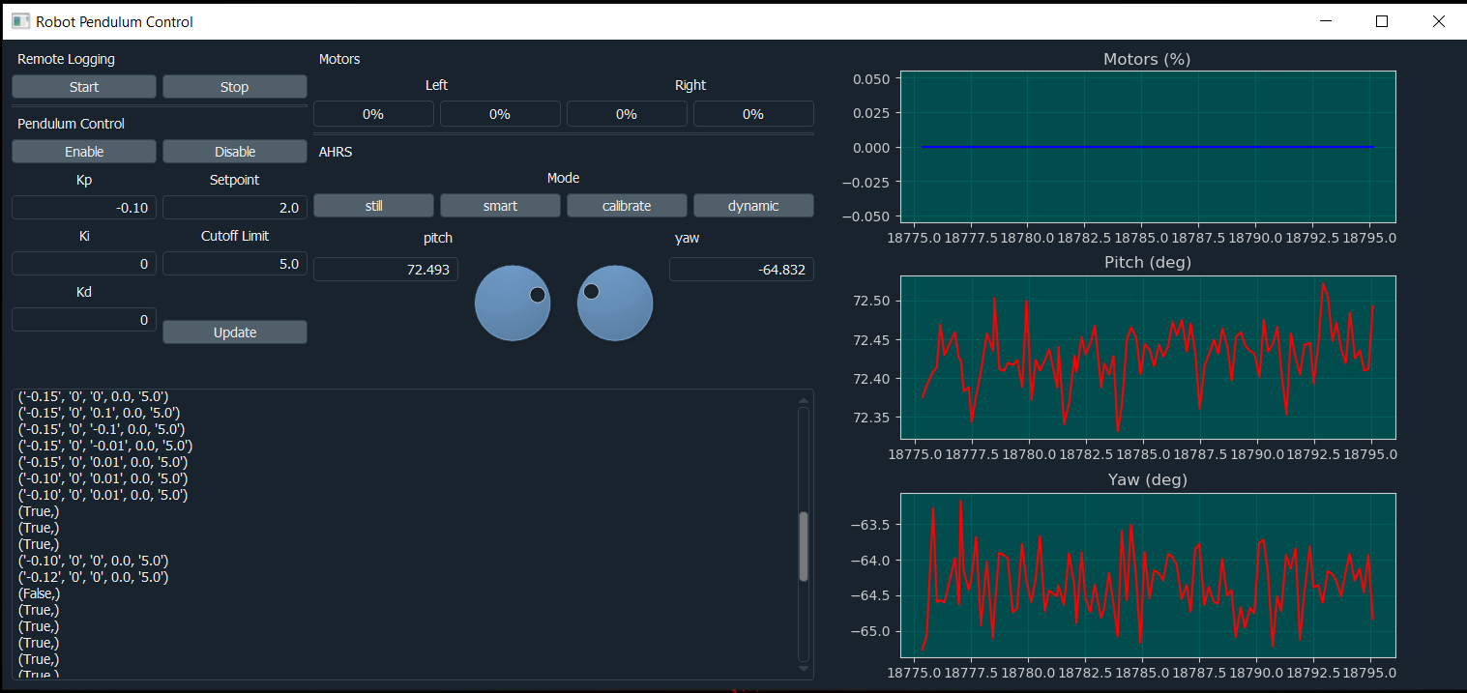Click the "Ki" label
The width and height of the screenshot is (1467, 693).
point(84,236)
